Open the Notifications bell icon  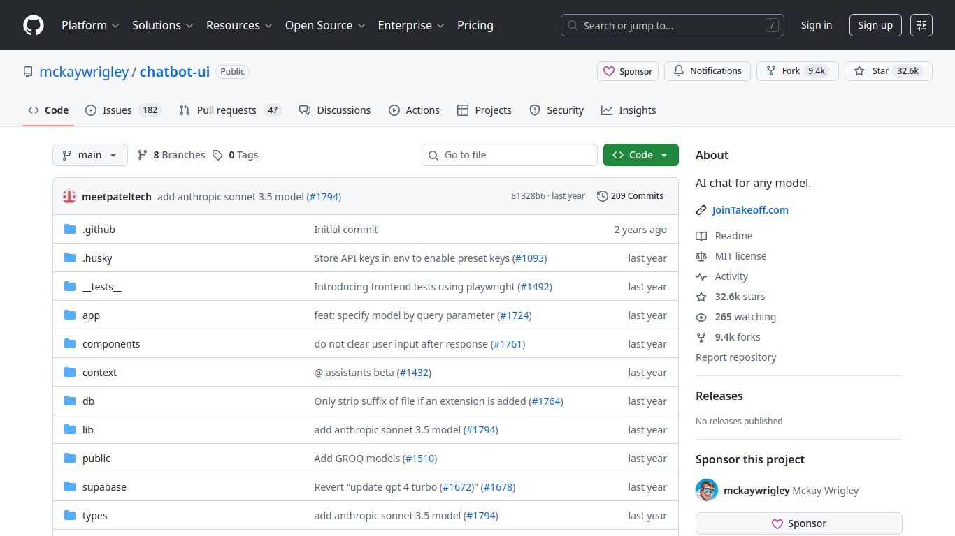pos(678,70)
